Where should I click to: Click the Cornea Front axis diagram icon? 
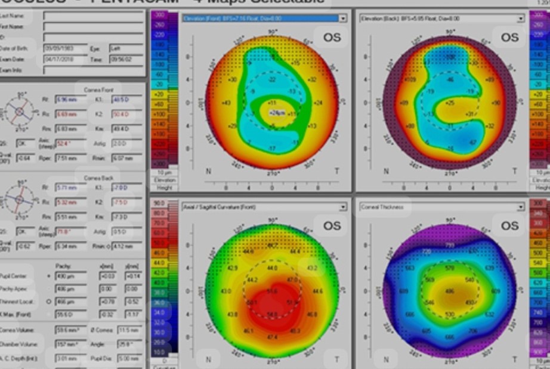point(19,111)
